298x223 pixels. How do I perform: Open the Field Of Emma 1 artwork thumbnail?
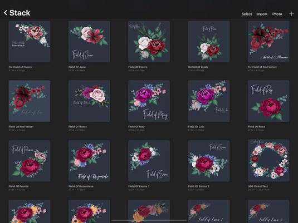coord(149,161)
